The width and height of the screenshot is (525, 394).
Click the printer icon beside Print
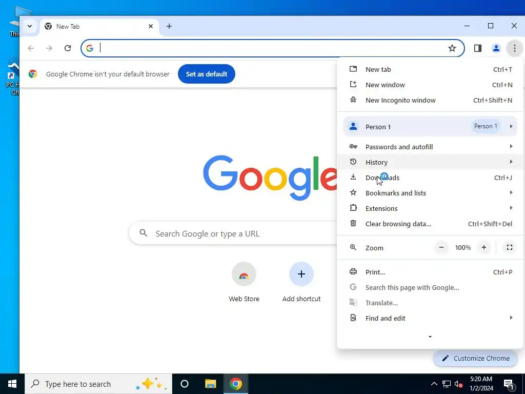(x=353, y=271)
